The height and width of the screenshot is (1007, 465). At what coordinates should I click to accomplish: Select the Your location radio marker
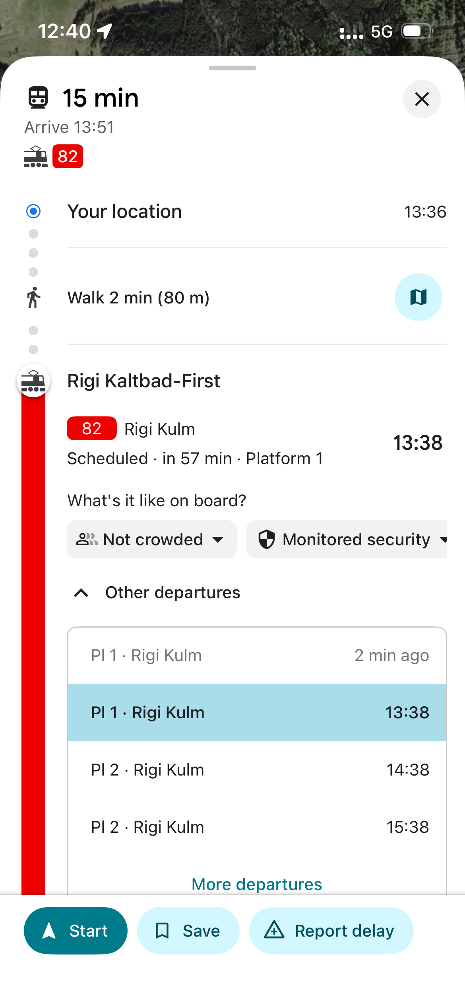point(33,211)
